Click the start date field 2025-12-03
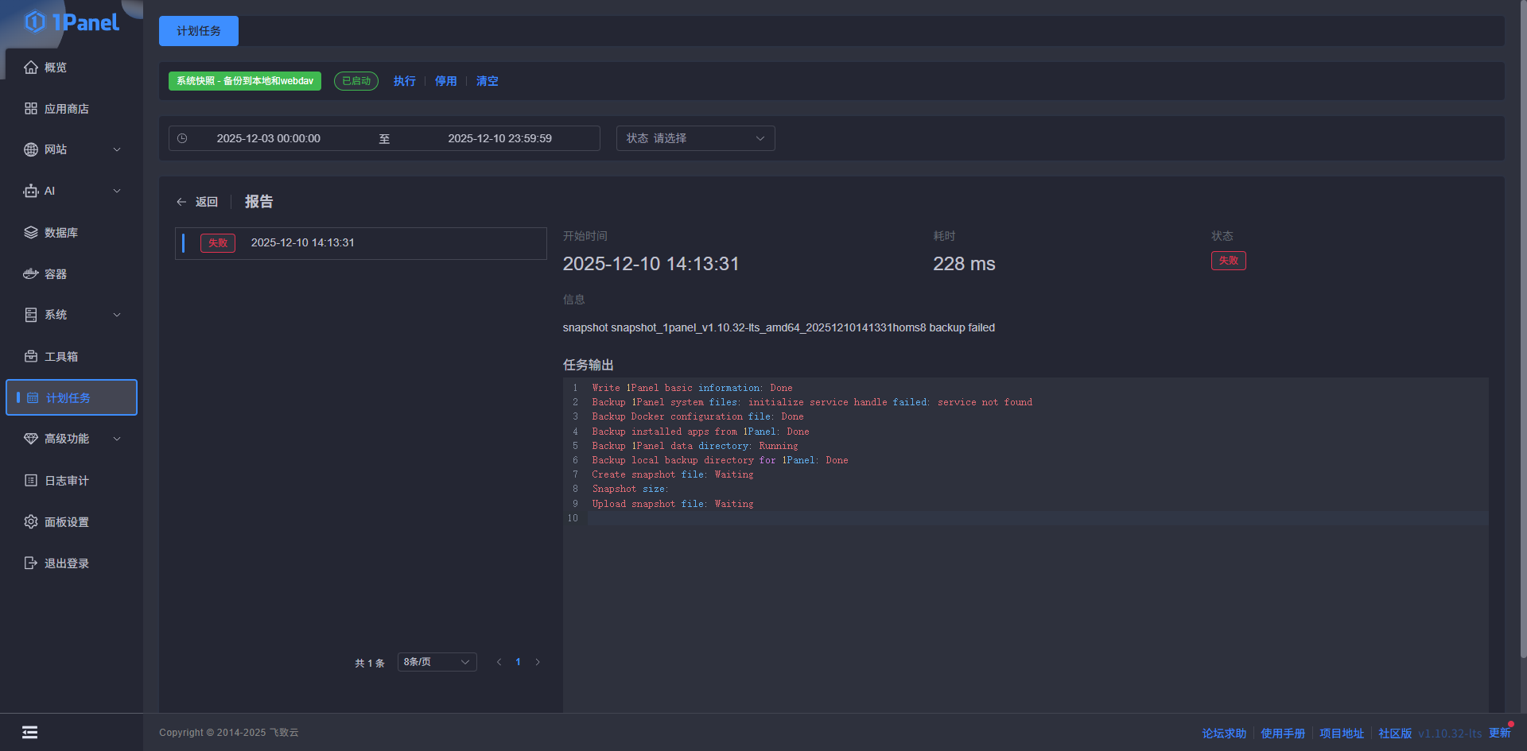Screen dimensions: 1527x751 tap(269, 138)
